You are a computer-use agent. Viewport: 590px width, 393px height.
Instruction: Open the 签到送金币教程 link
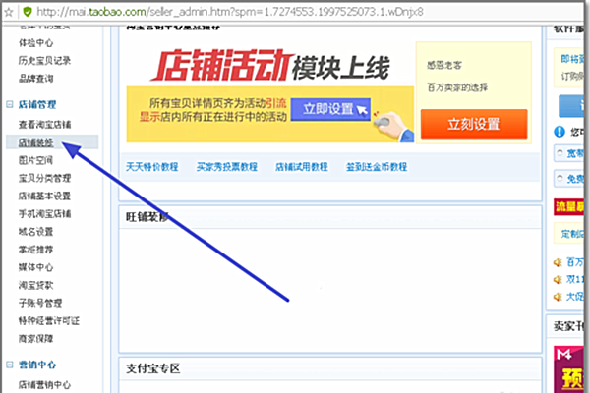377,167
